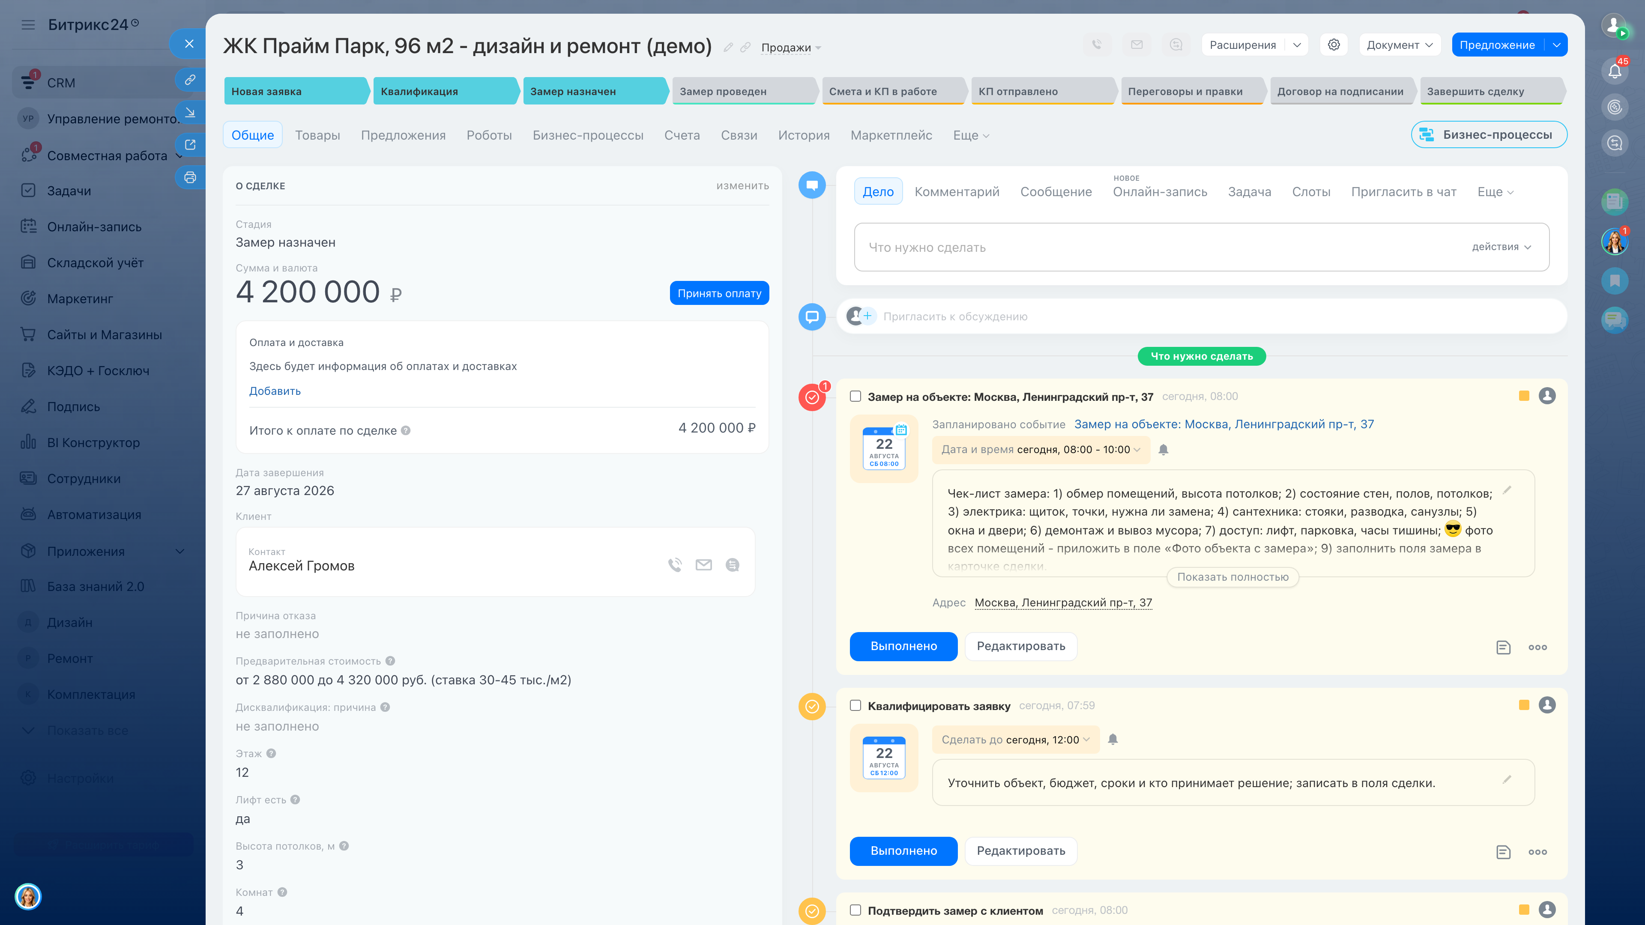Change the Дата и время сегодня, 08:00 - 10:00 dropdown
This screenshot has height=925, width=1645.
[x=1041, y=449]
